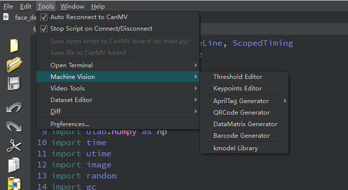Image resolution: width=348 pixels, height=190 pixels.
Task: Choose DataMatrix Generator
Action: [244, 124]
